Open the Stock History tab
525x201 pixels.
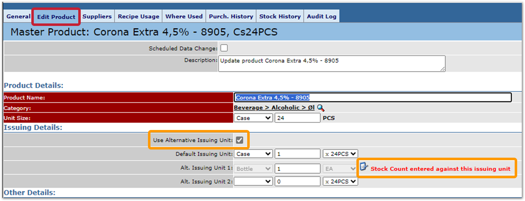280,16
